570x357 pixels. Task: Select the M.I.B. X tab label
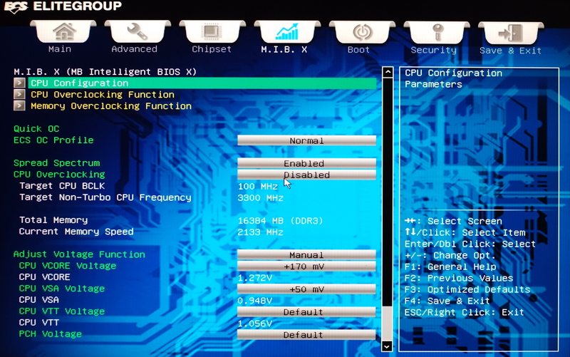284,49
